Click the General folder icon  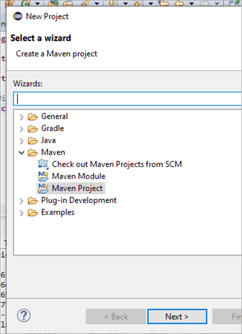coord(32,117)
